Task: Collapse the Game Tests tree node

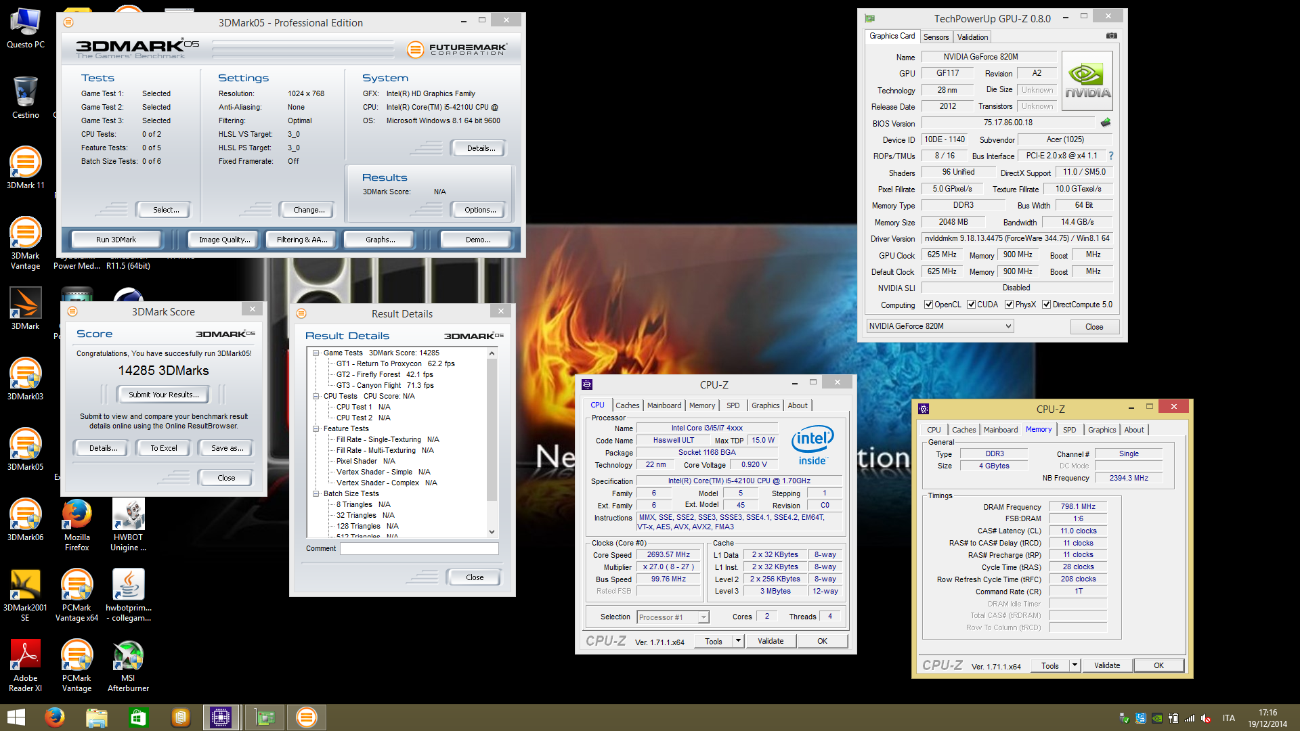Action: (316, 353)
